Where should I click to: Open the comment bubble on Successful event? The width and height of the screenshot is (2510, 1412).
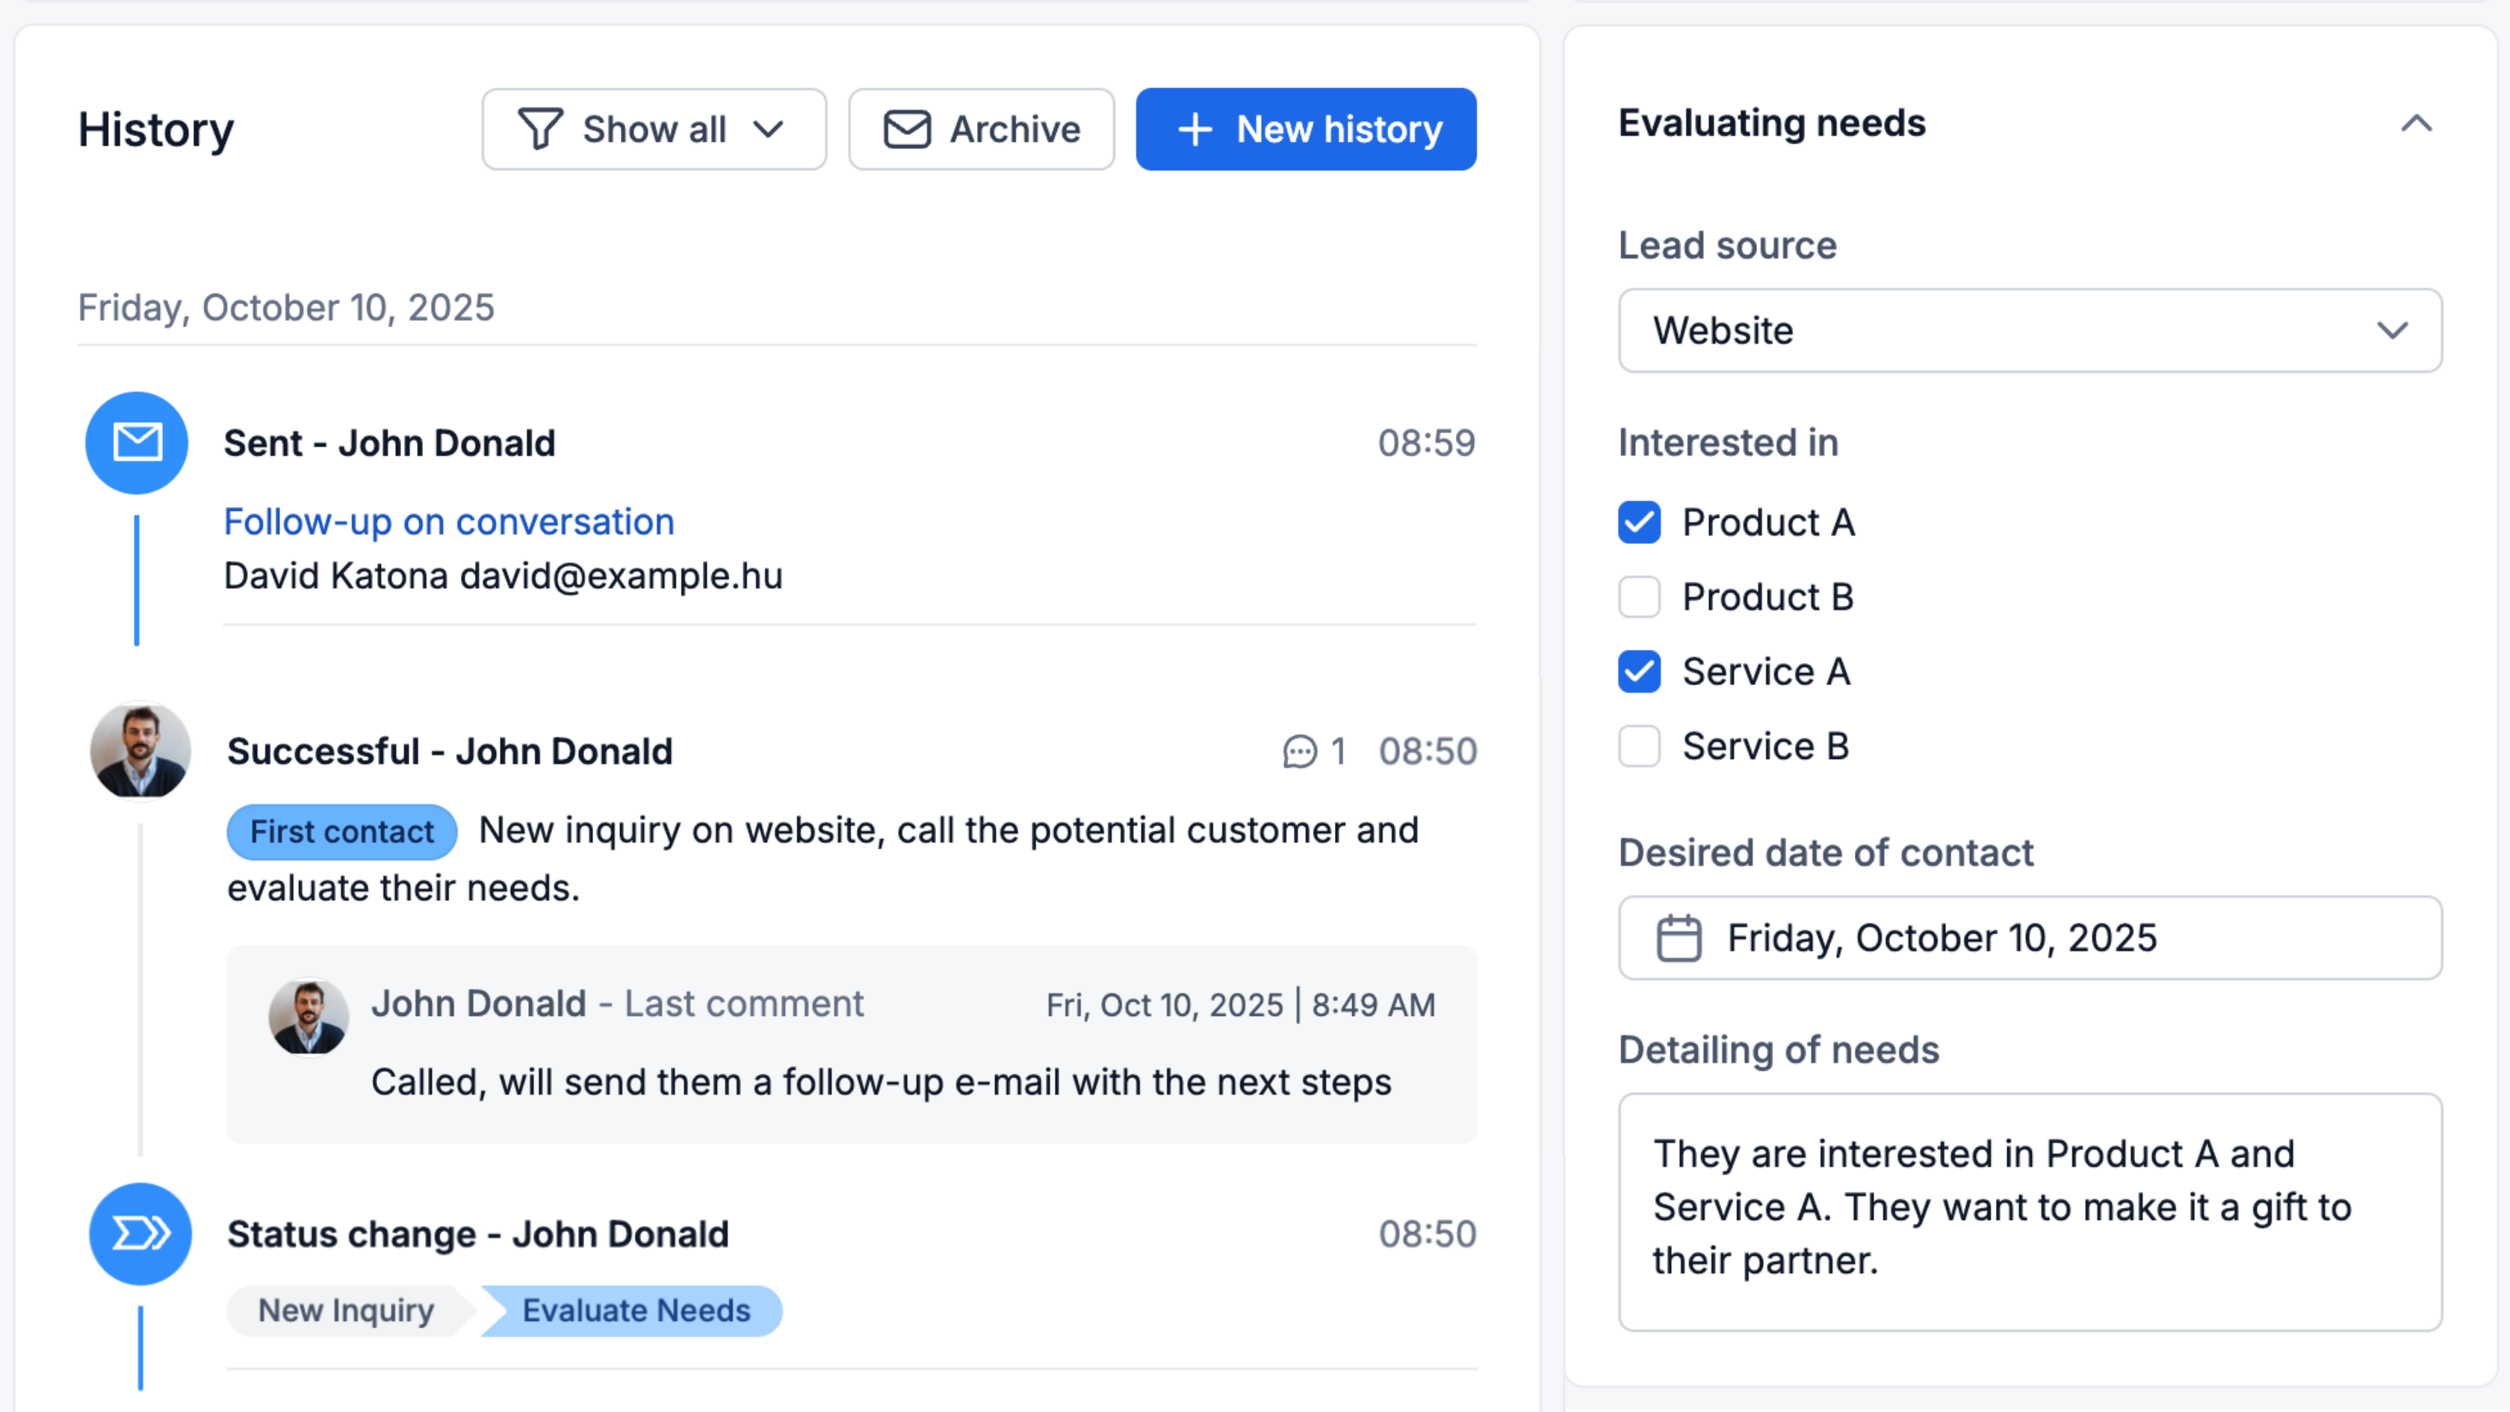pos(1299,752)
